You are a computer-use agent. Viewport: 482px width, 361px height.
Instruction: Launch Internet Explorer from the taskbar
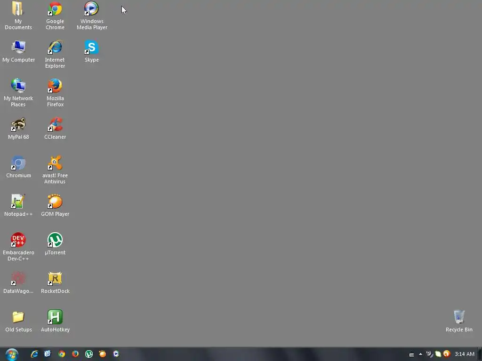[x=34, y=354]
